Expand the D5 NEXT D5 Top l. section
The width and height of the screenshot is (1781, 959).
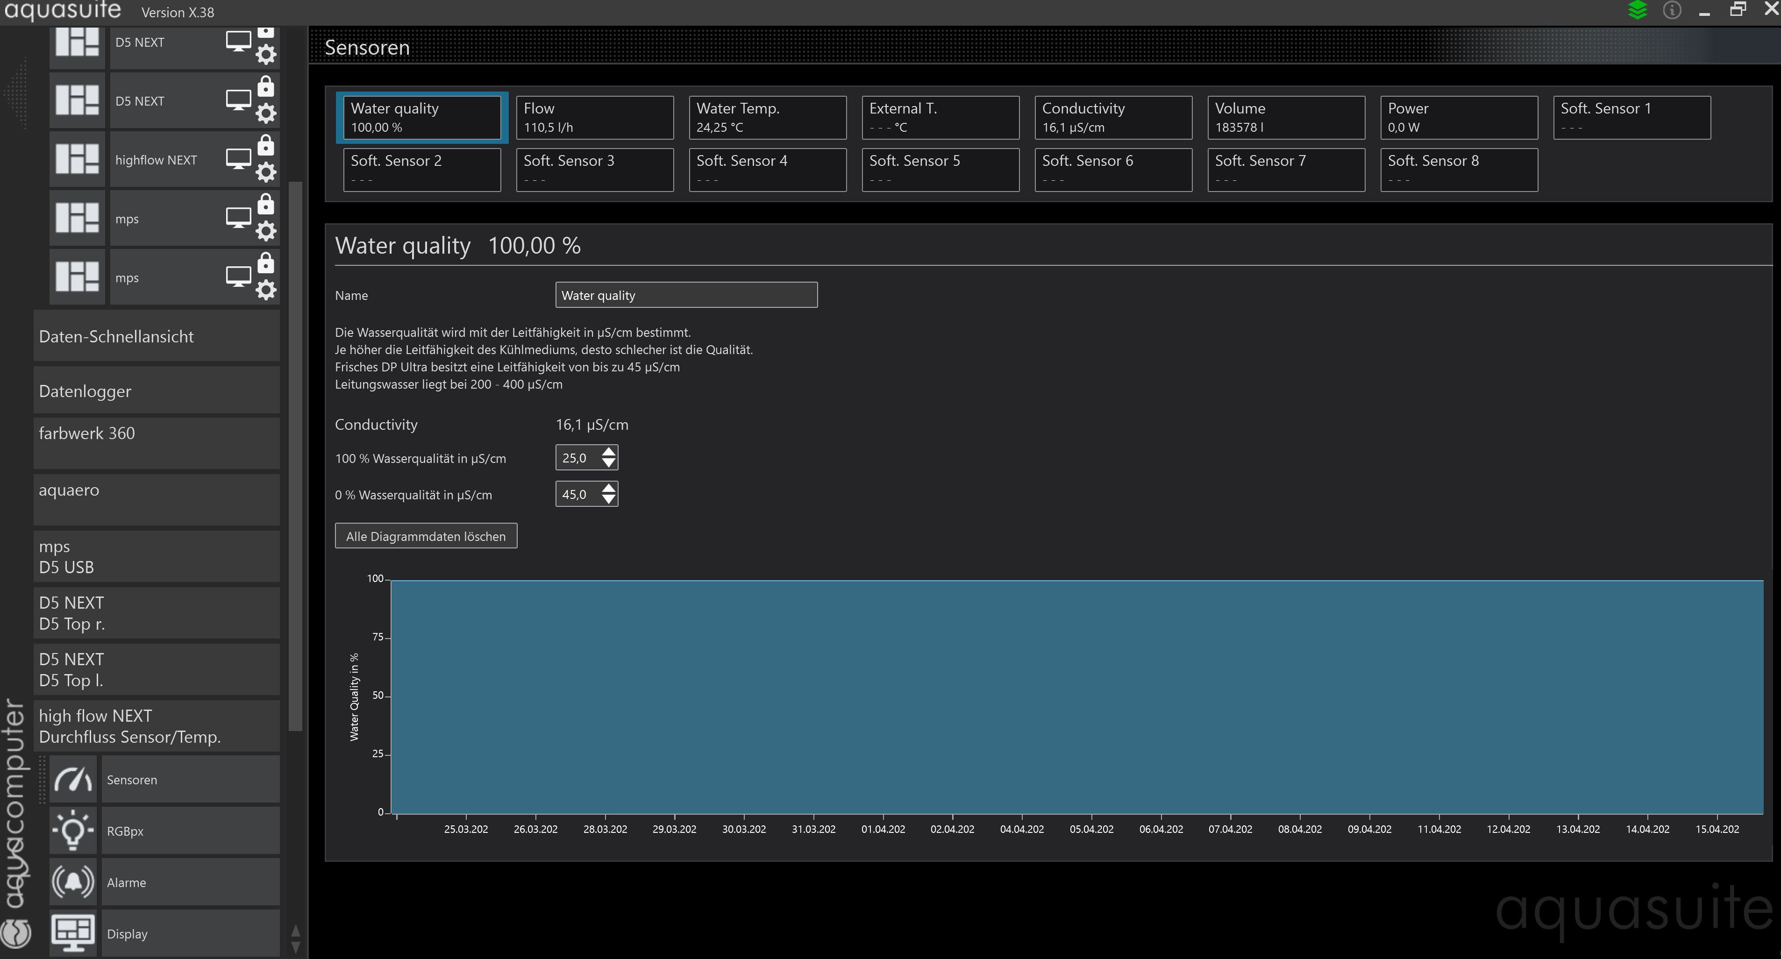pyautogui.click(x=156, y=670)
